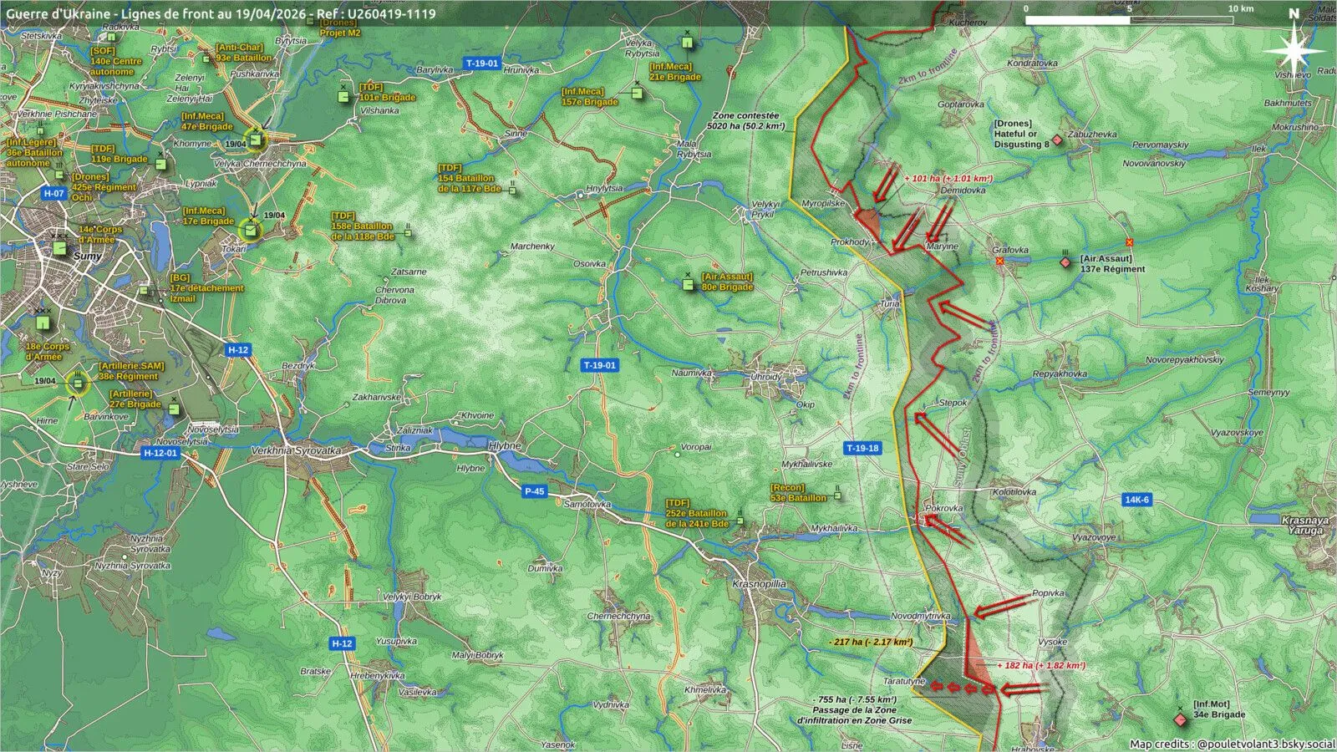This screenshot has height=752, width=1337.
Task: Click the map title with reference U260419-1119
Action: coord(221,13)
